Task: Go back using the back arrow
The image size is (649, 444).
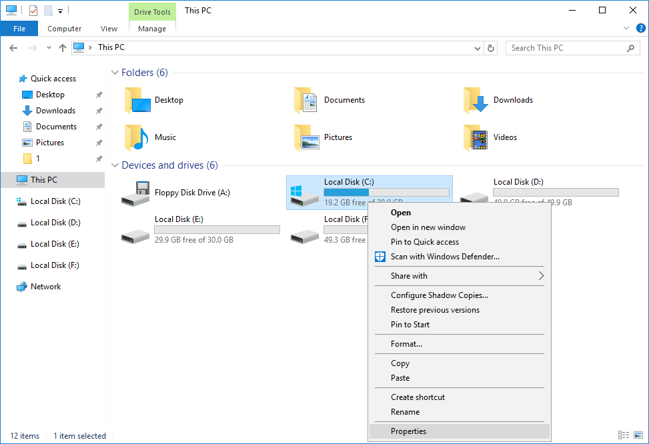Action: (x=13, y=48)
